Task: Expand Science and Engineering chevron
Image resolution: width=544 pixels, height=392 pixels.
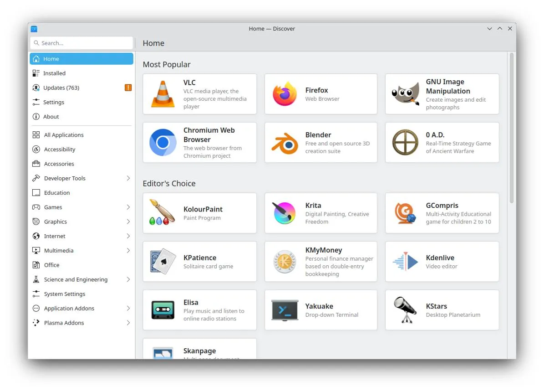Action: (x=128, y=279)
